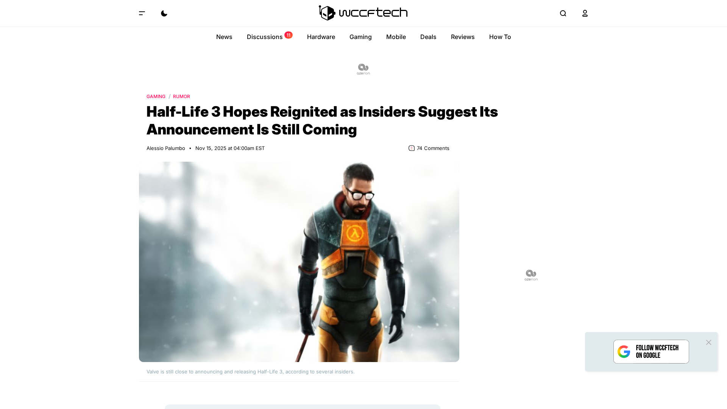Jump to the 74 Comments link
The height and width of the screenshot is (409, 727).
[x=433, y=148]
